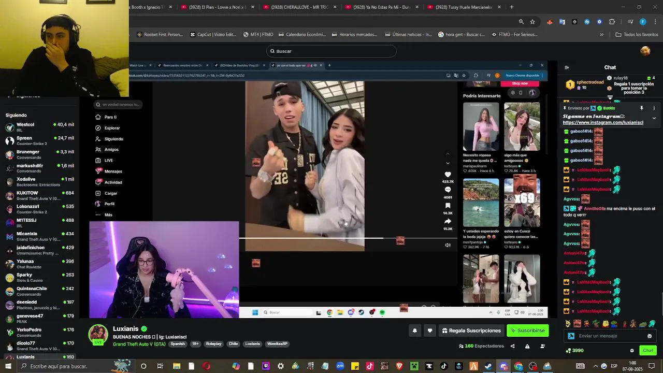663x373 pixels.
Task: Share the stream using share icon
Action: 512,346
